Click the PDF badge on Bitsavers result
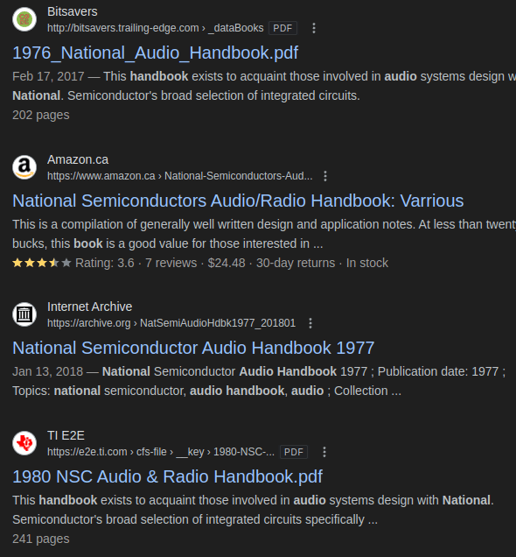 (x=282, y=28)
